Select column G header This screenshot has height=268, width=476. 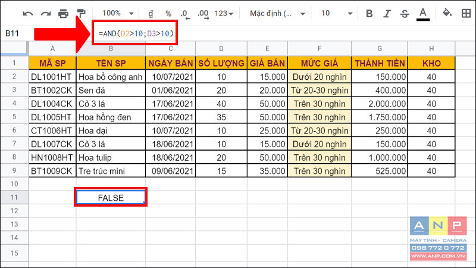coord(380,49)
